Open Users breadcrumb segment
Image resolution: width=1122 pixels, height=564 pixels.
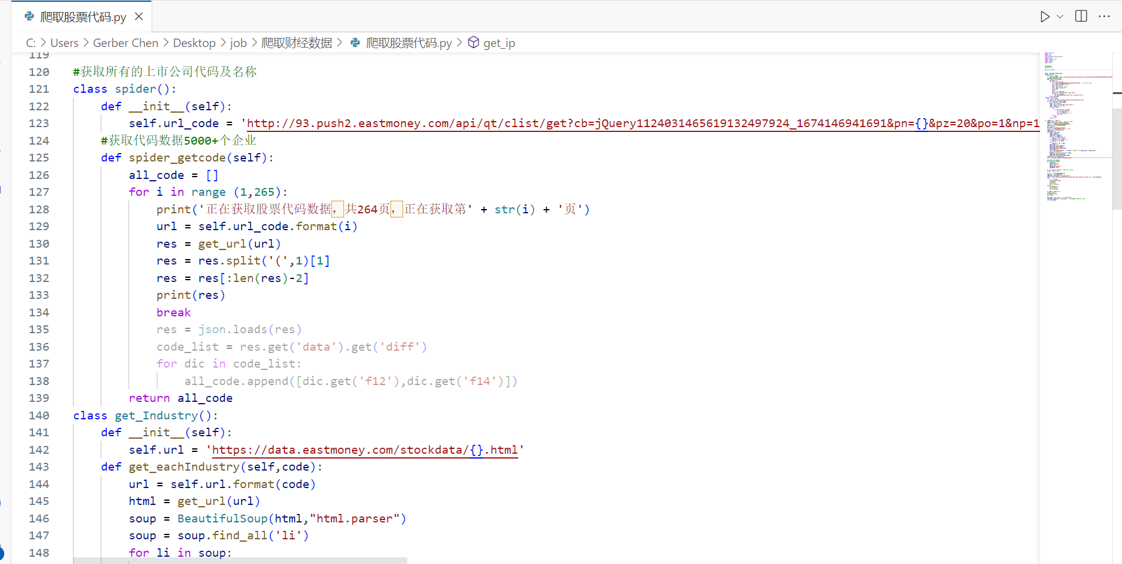[x=64, y=43]
